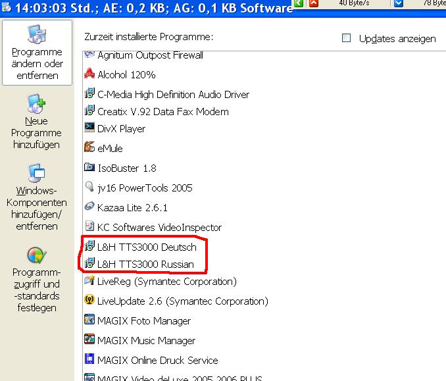446x381 pixels.
Task: Click the L&H TTS3000 Deutsch icon
Action: (89, 245)
